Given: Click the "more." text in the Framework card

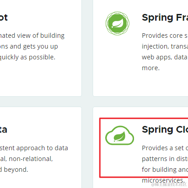Looking at the screenshot, I should (151, 68).
